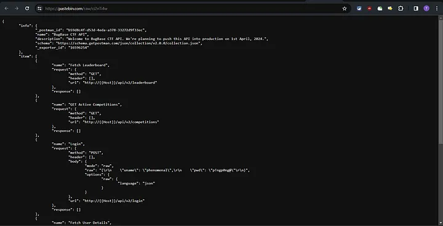The width and height of the screenshot is (443, 226).
Task: Click the "method": "POST" line
Action: tap(86, 153)
